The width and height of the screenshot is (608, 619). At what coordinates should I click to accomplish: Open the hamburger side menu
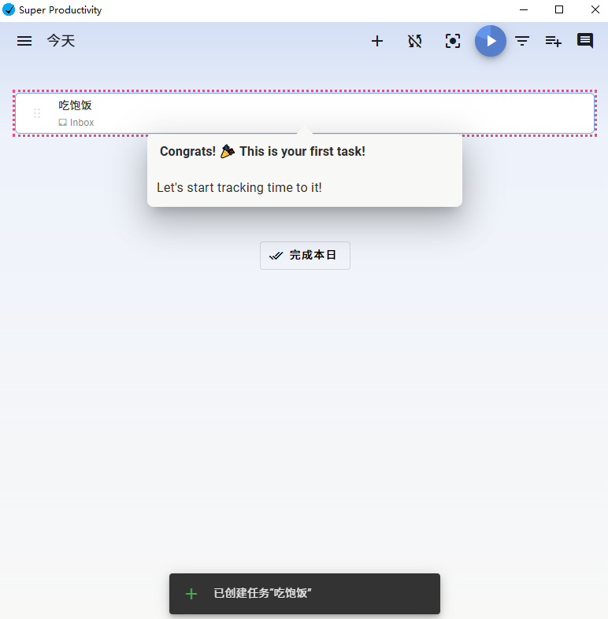[24, 41]
